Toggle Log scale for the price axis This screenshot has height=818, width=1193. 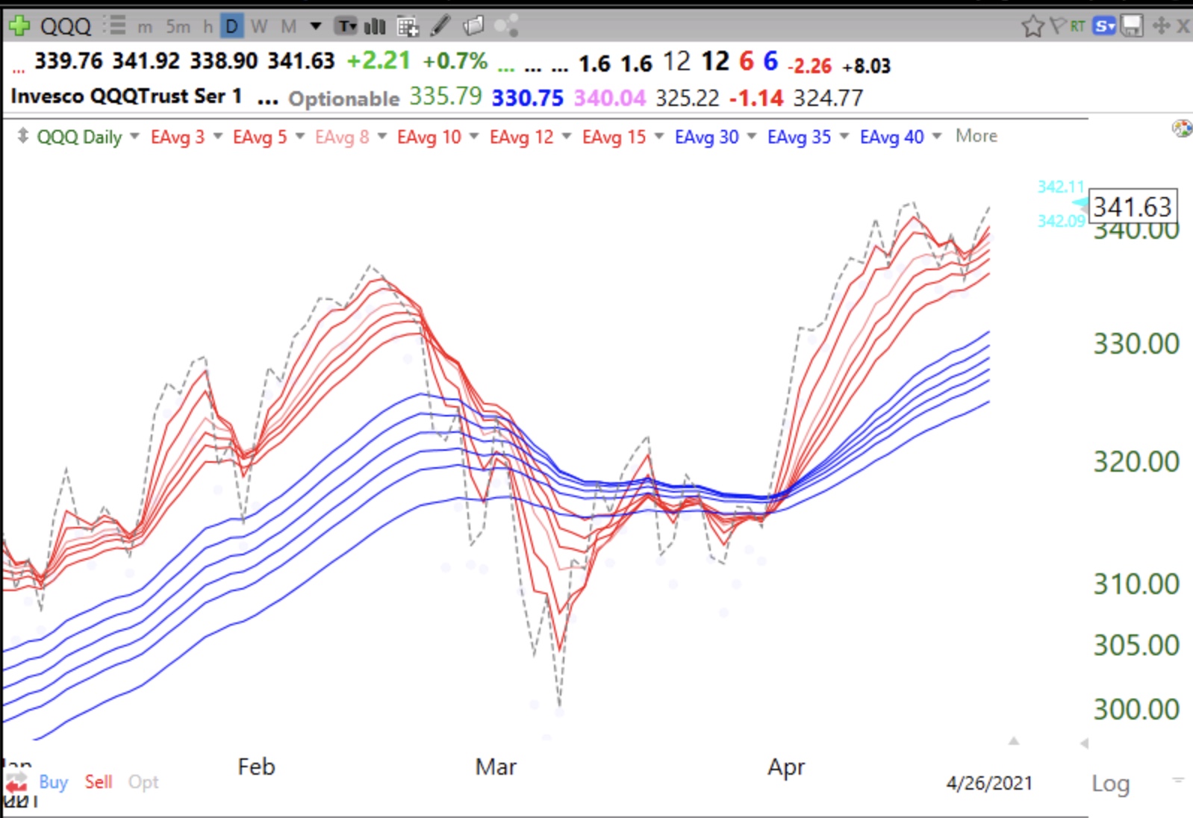pos(1110,784)
